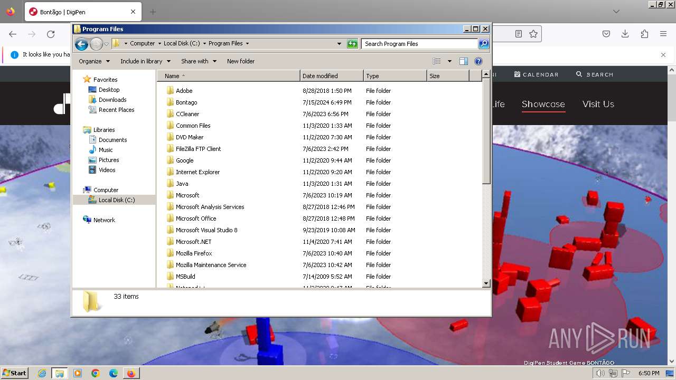Screen dimensions: 676x380
Task: Click the Microsoft Edge taskbar icon
Action: click(114, 373)
